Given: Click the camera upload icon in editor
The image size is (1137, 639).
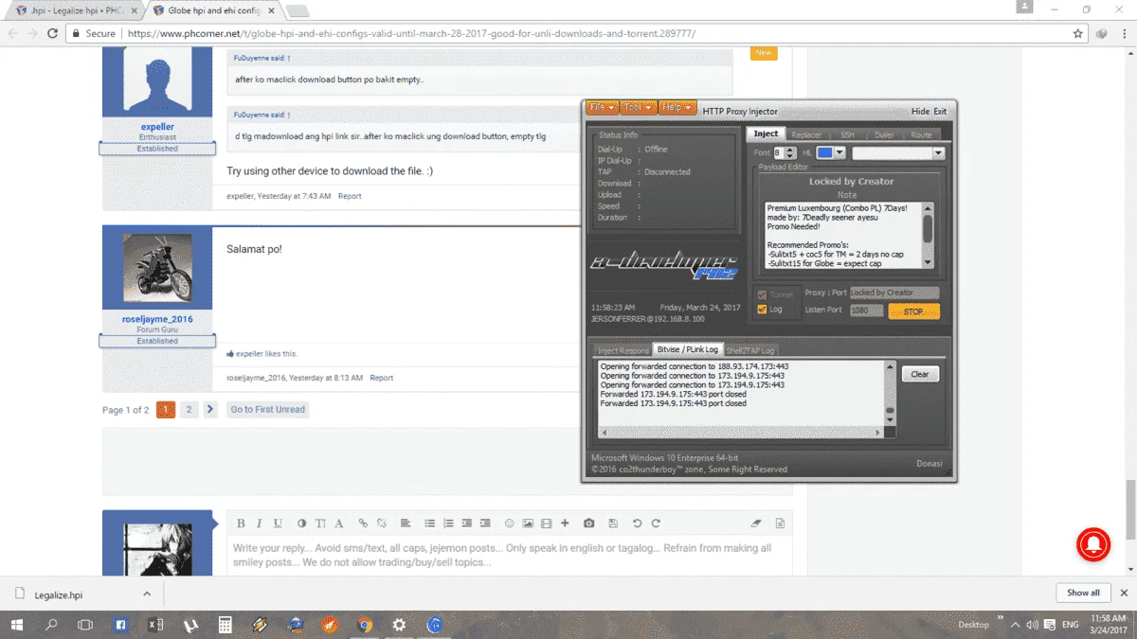Looking at the screenshot, I should (589, 524).
